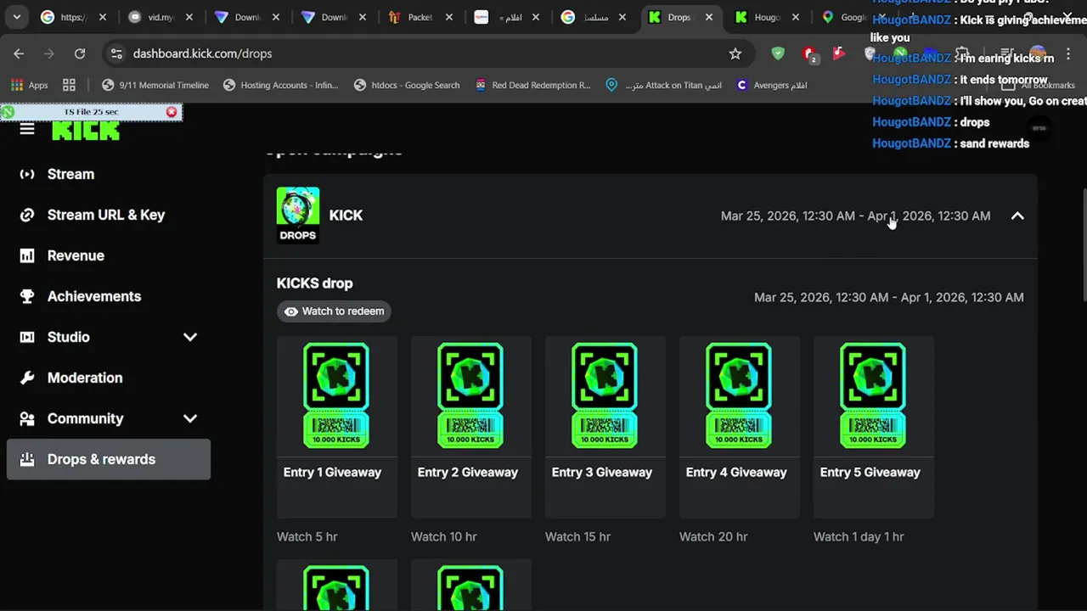Collapse the KICK campaign with the chevron
1087x611 pixels.
point(1017,216)
